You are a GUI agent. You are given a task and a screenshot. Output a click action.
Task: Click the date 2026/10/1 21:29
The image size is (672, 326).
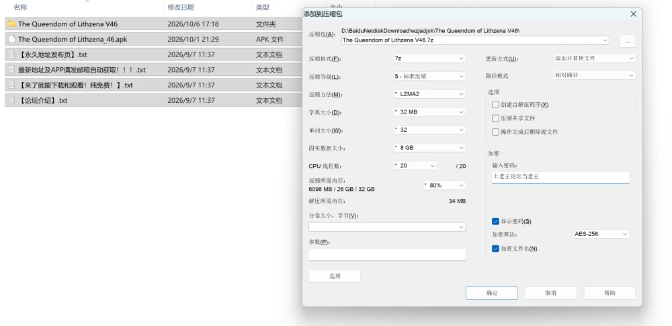point(193,40)
